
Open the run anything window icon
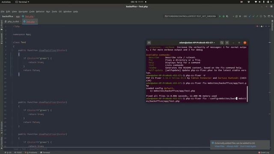click(x=269, y=16)
